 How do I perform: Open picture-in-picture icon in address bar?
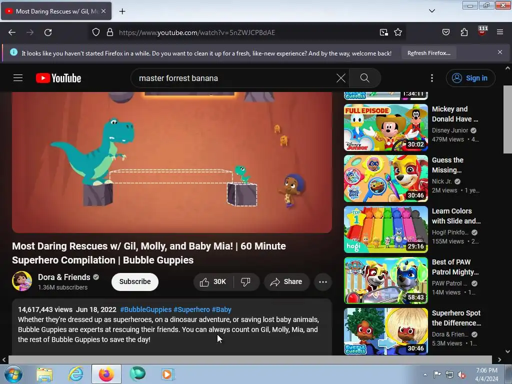(383, 32)
